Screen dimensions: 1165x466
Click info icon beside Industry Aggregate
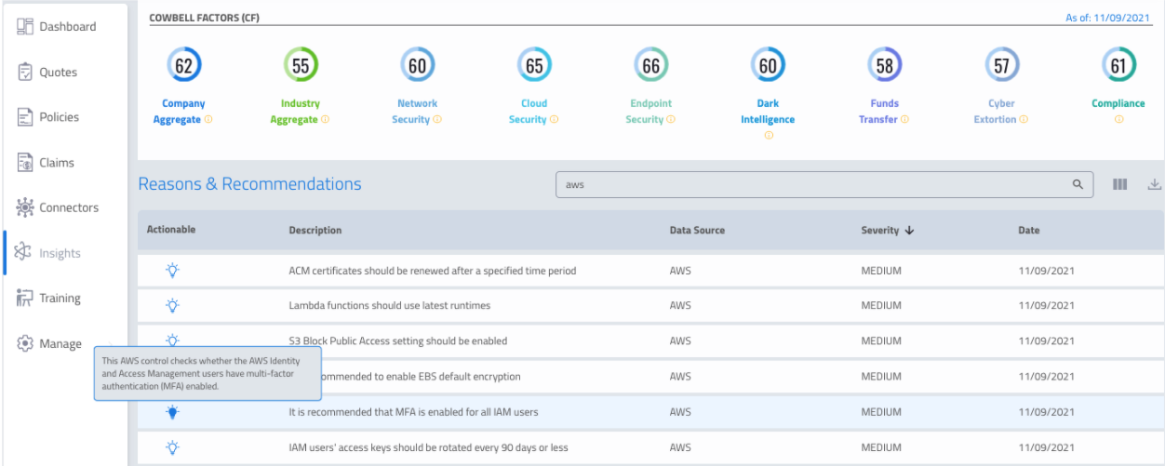click(x=325, y=120)
